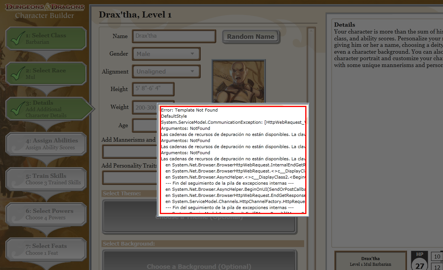Viewport: 443px width, 270px height.
Task: Click the Height input field
Action: click(x=153, y=89)
